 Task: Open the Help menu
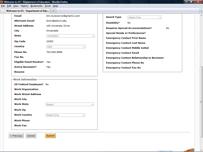[55, 6]
